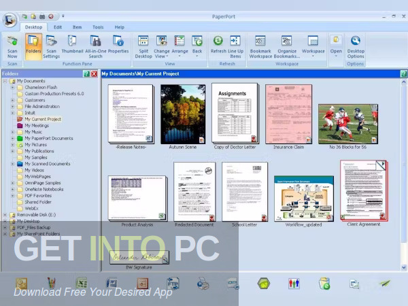408x306 pixels.
Task: Send to Word in the Send To bar
Action: [x=112, y=283]
